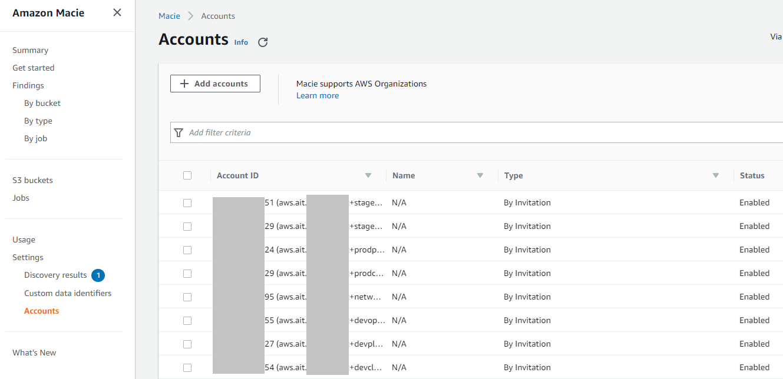Click the +devpl account ID cell
783x379 pixels.
pyautogui.click(x=298, y=344)
